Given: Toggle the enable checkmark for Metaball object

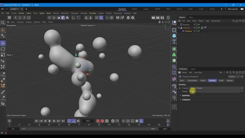Looking at the screenshot, I should tap(199, 28).
